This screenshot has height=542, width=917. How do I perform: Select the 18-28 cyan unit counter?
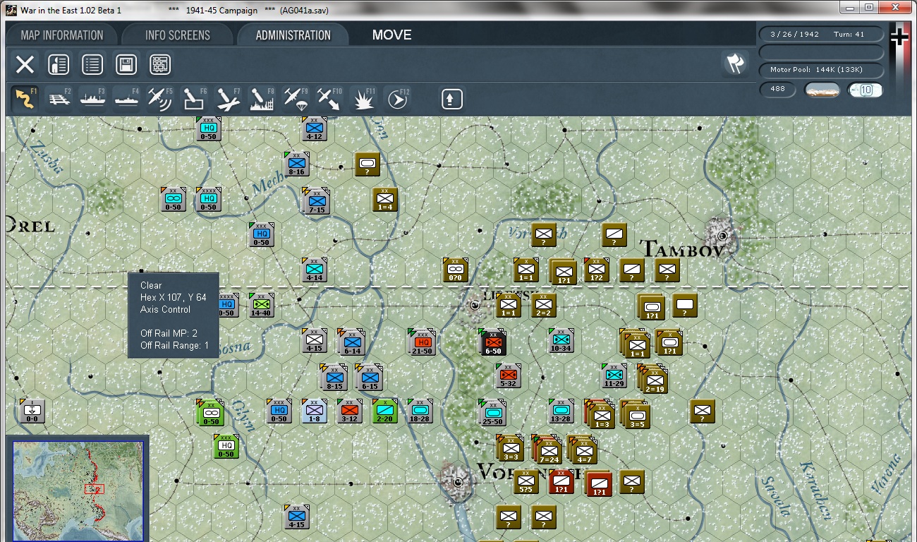[420, 411]
